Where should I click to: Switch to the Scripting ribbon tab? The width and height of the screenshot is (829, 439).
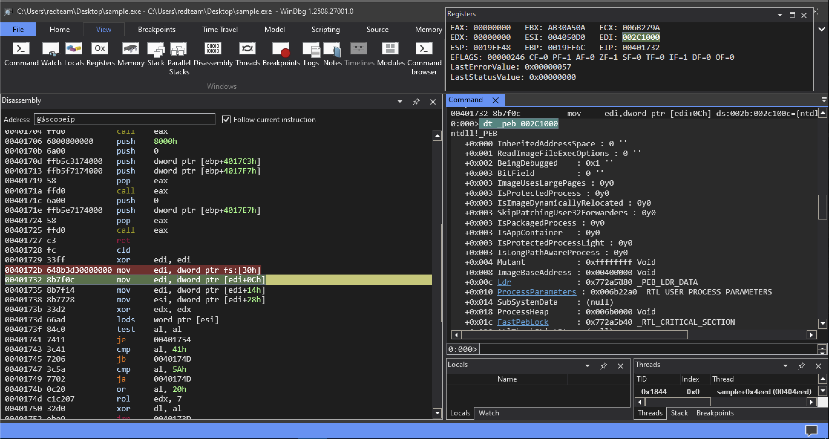(x=325, y=29)
